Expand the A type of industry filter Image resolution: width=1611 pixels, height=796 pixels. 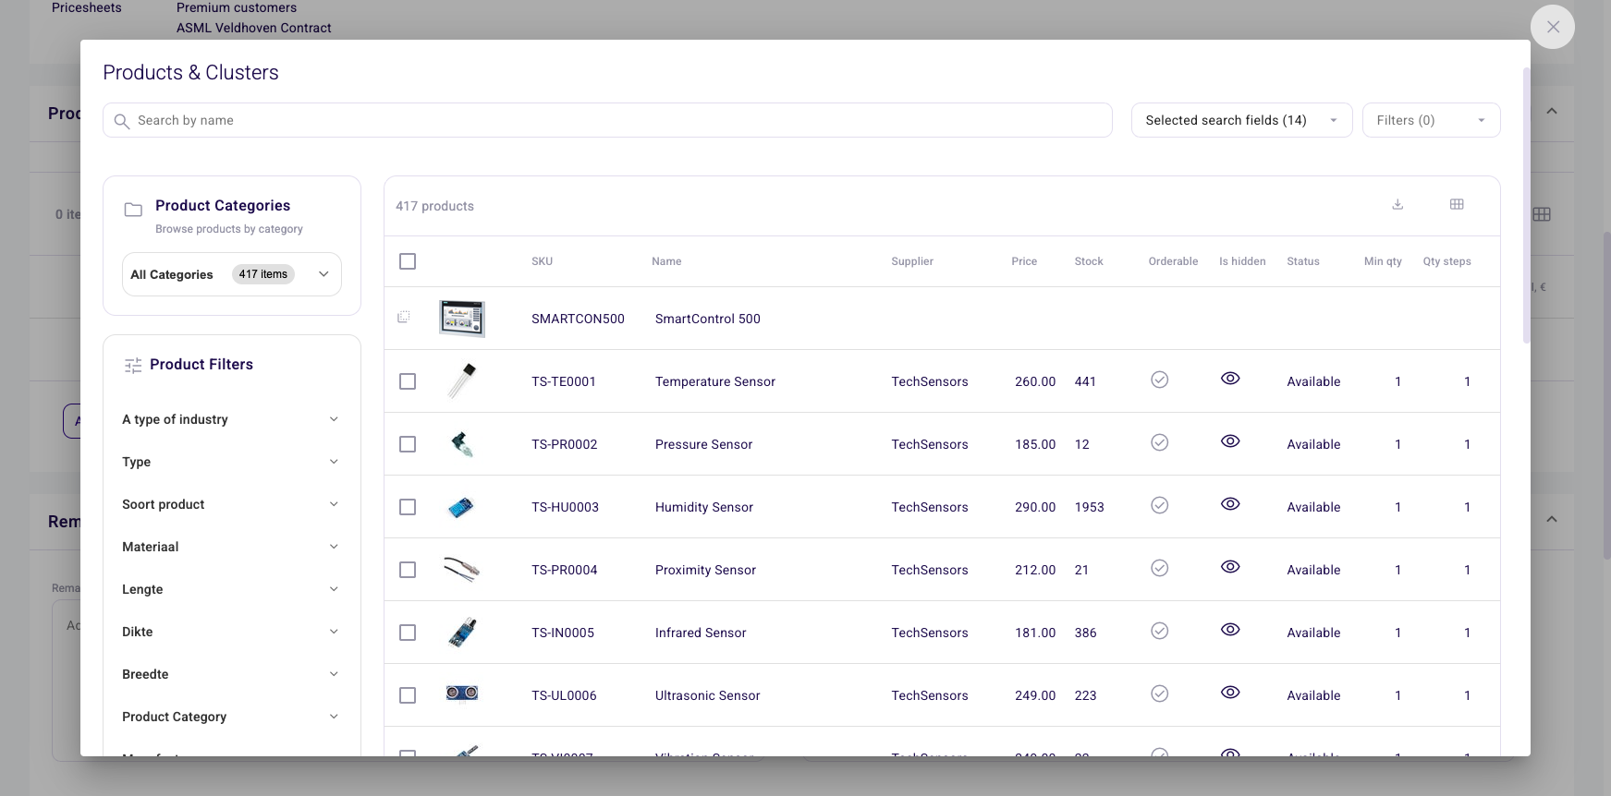coord(231,419)
